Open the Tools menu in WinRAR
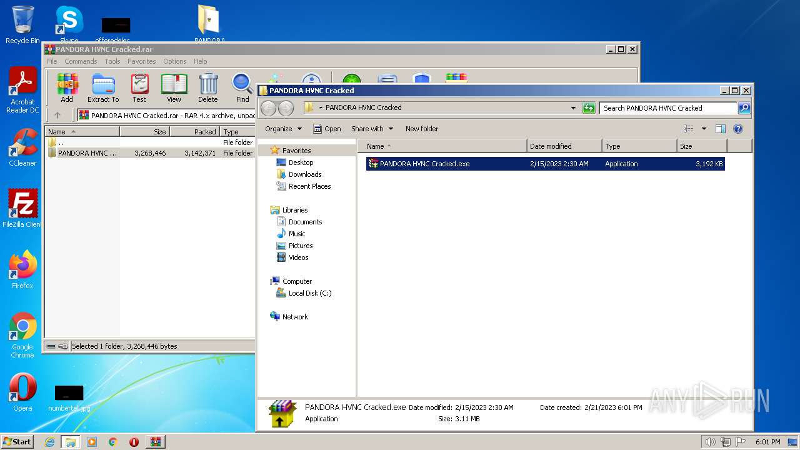 pos(112,61)
